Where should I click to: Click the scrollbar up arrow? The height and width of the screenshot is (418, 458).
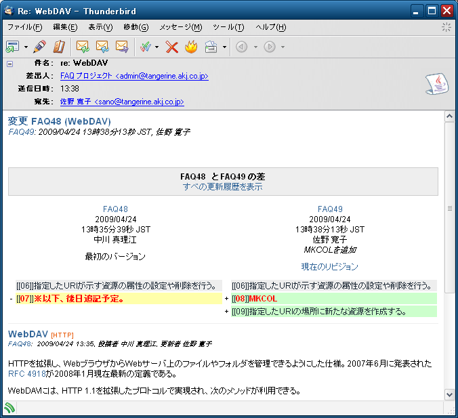pos(449,117)
